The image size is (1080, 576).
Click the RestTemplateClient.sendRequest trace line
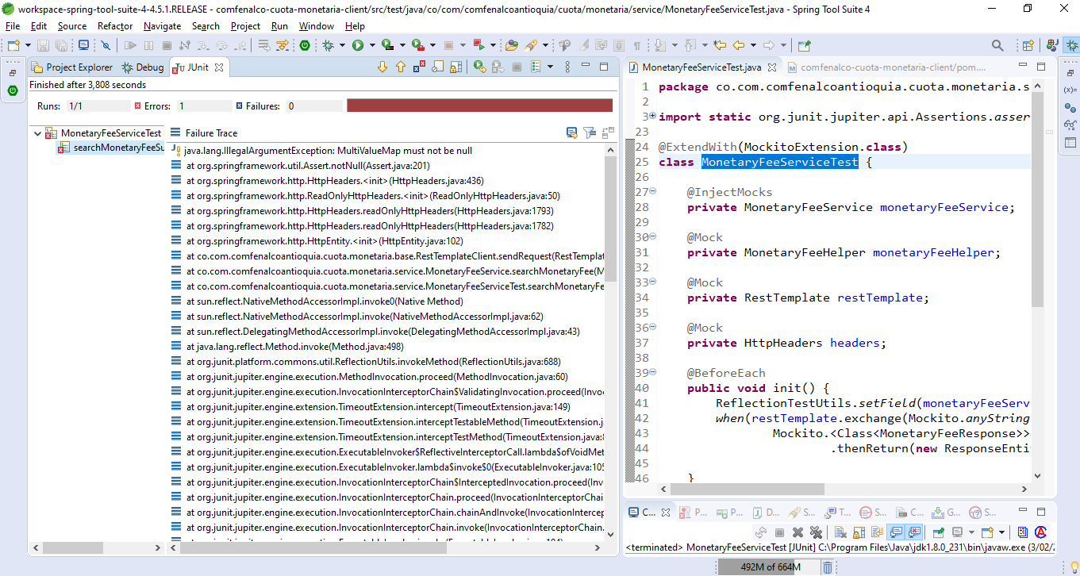388,256
